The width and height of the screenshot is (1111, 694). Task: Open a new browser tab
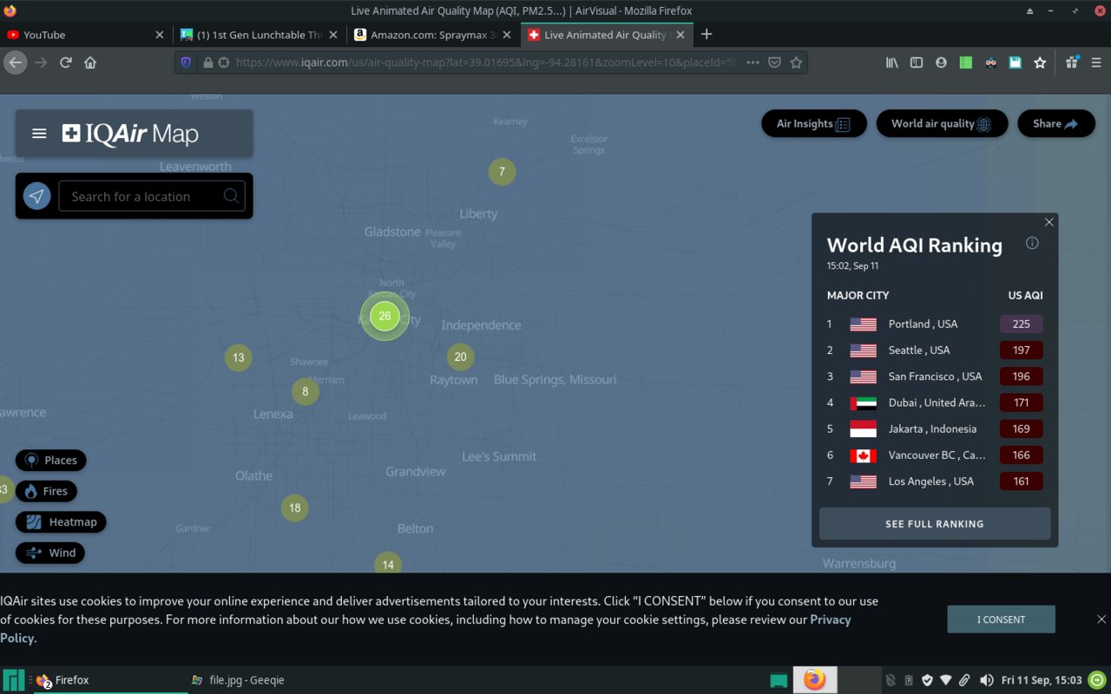[x=707, y=35]
